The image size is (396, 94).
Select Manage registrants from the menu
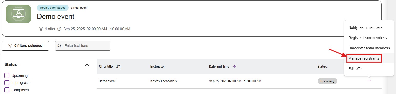tap(364, 58)
